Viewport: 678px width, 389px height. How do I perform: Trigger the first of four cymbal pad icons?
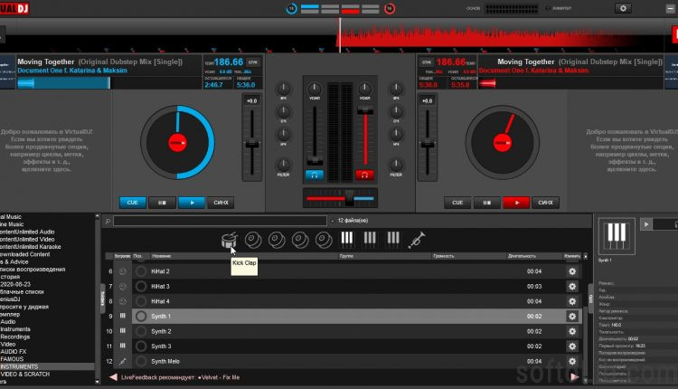[253, 240]
